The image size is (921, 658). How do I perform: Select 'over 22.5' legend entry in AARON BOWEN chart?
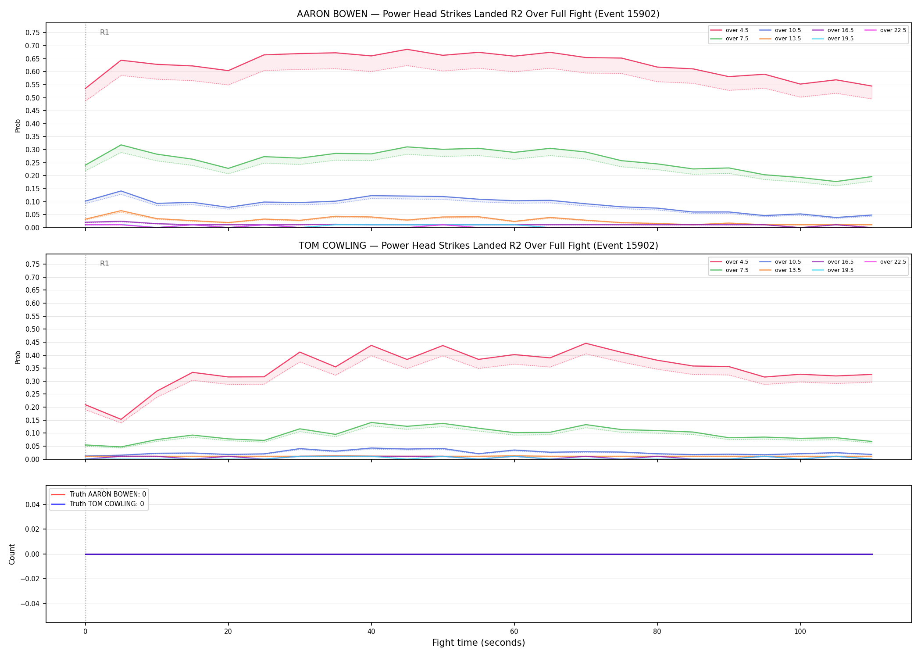[x=885, y=30]
